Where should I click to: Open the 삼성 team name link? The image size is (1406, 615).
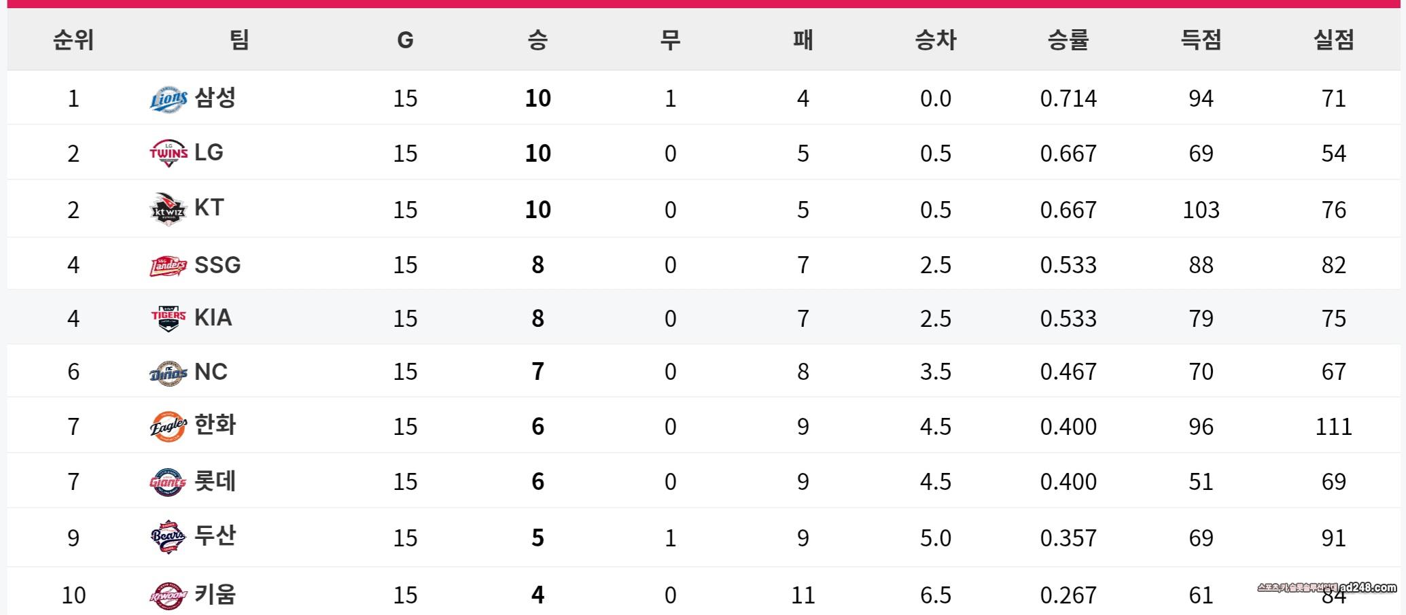coord(215,98)
